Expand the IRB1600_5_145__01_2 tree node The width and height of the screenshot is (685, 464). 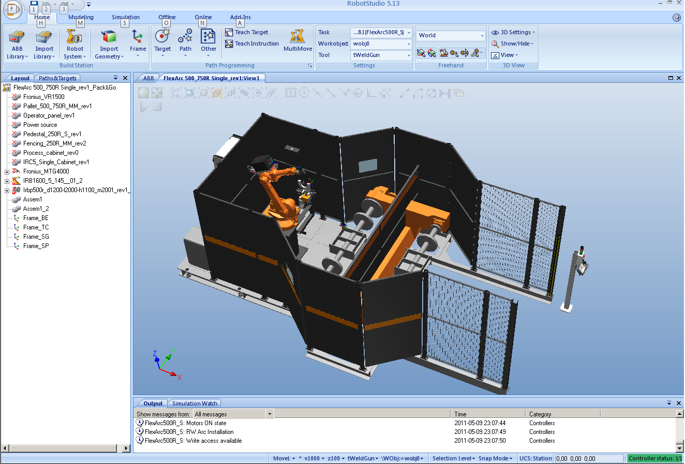[x=7, y=181]
